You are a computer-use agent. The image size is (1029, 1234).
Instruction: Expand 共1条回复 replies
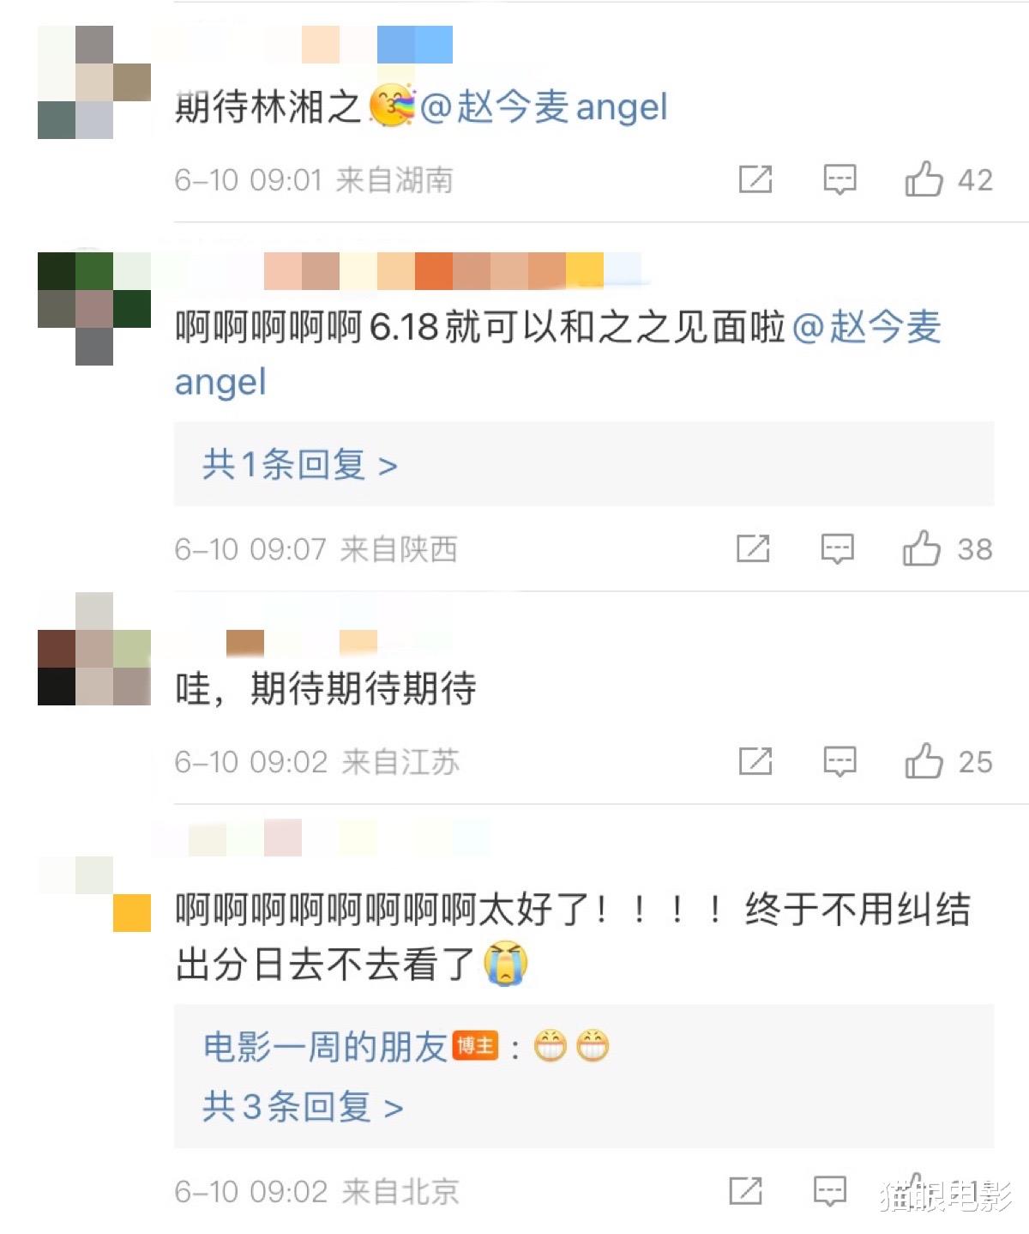300,464
